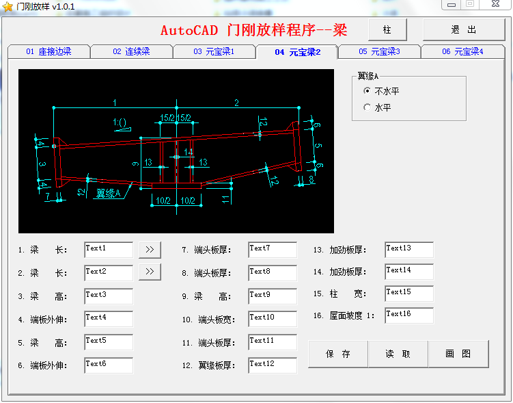The height and width of the screenshot is (403, 513).
Task: Show the 06 元宝梁4 tab
Action: click(x=462, y=51)
